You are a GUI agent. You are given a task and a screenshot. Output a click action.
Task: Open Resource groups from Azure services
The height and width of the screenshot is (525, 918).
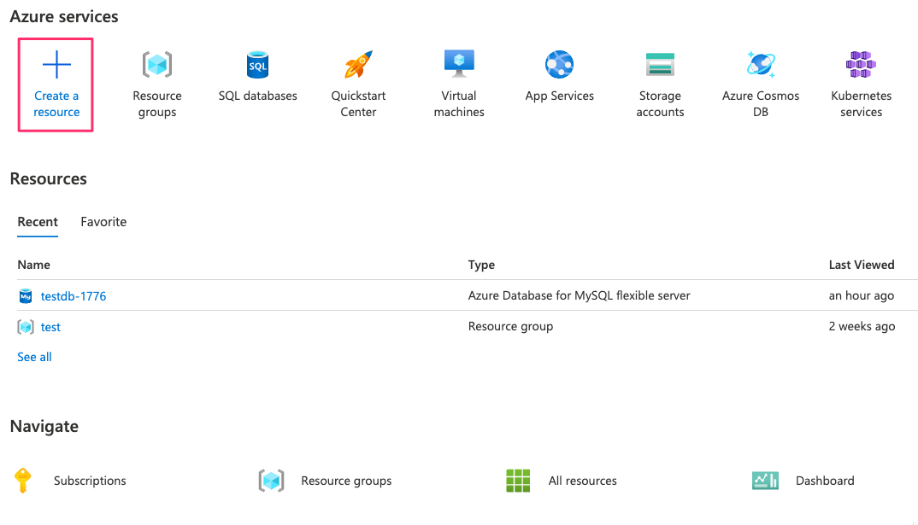tap(156, 83)
